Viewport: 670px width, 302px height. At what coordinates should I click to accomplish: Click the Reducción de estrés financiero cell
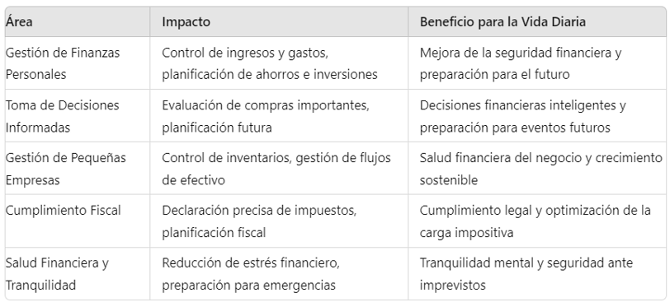pyautogui.click(x=279, y=273)
